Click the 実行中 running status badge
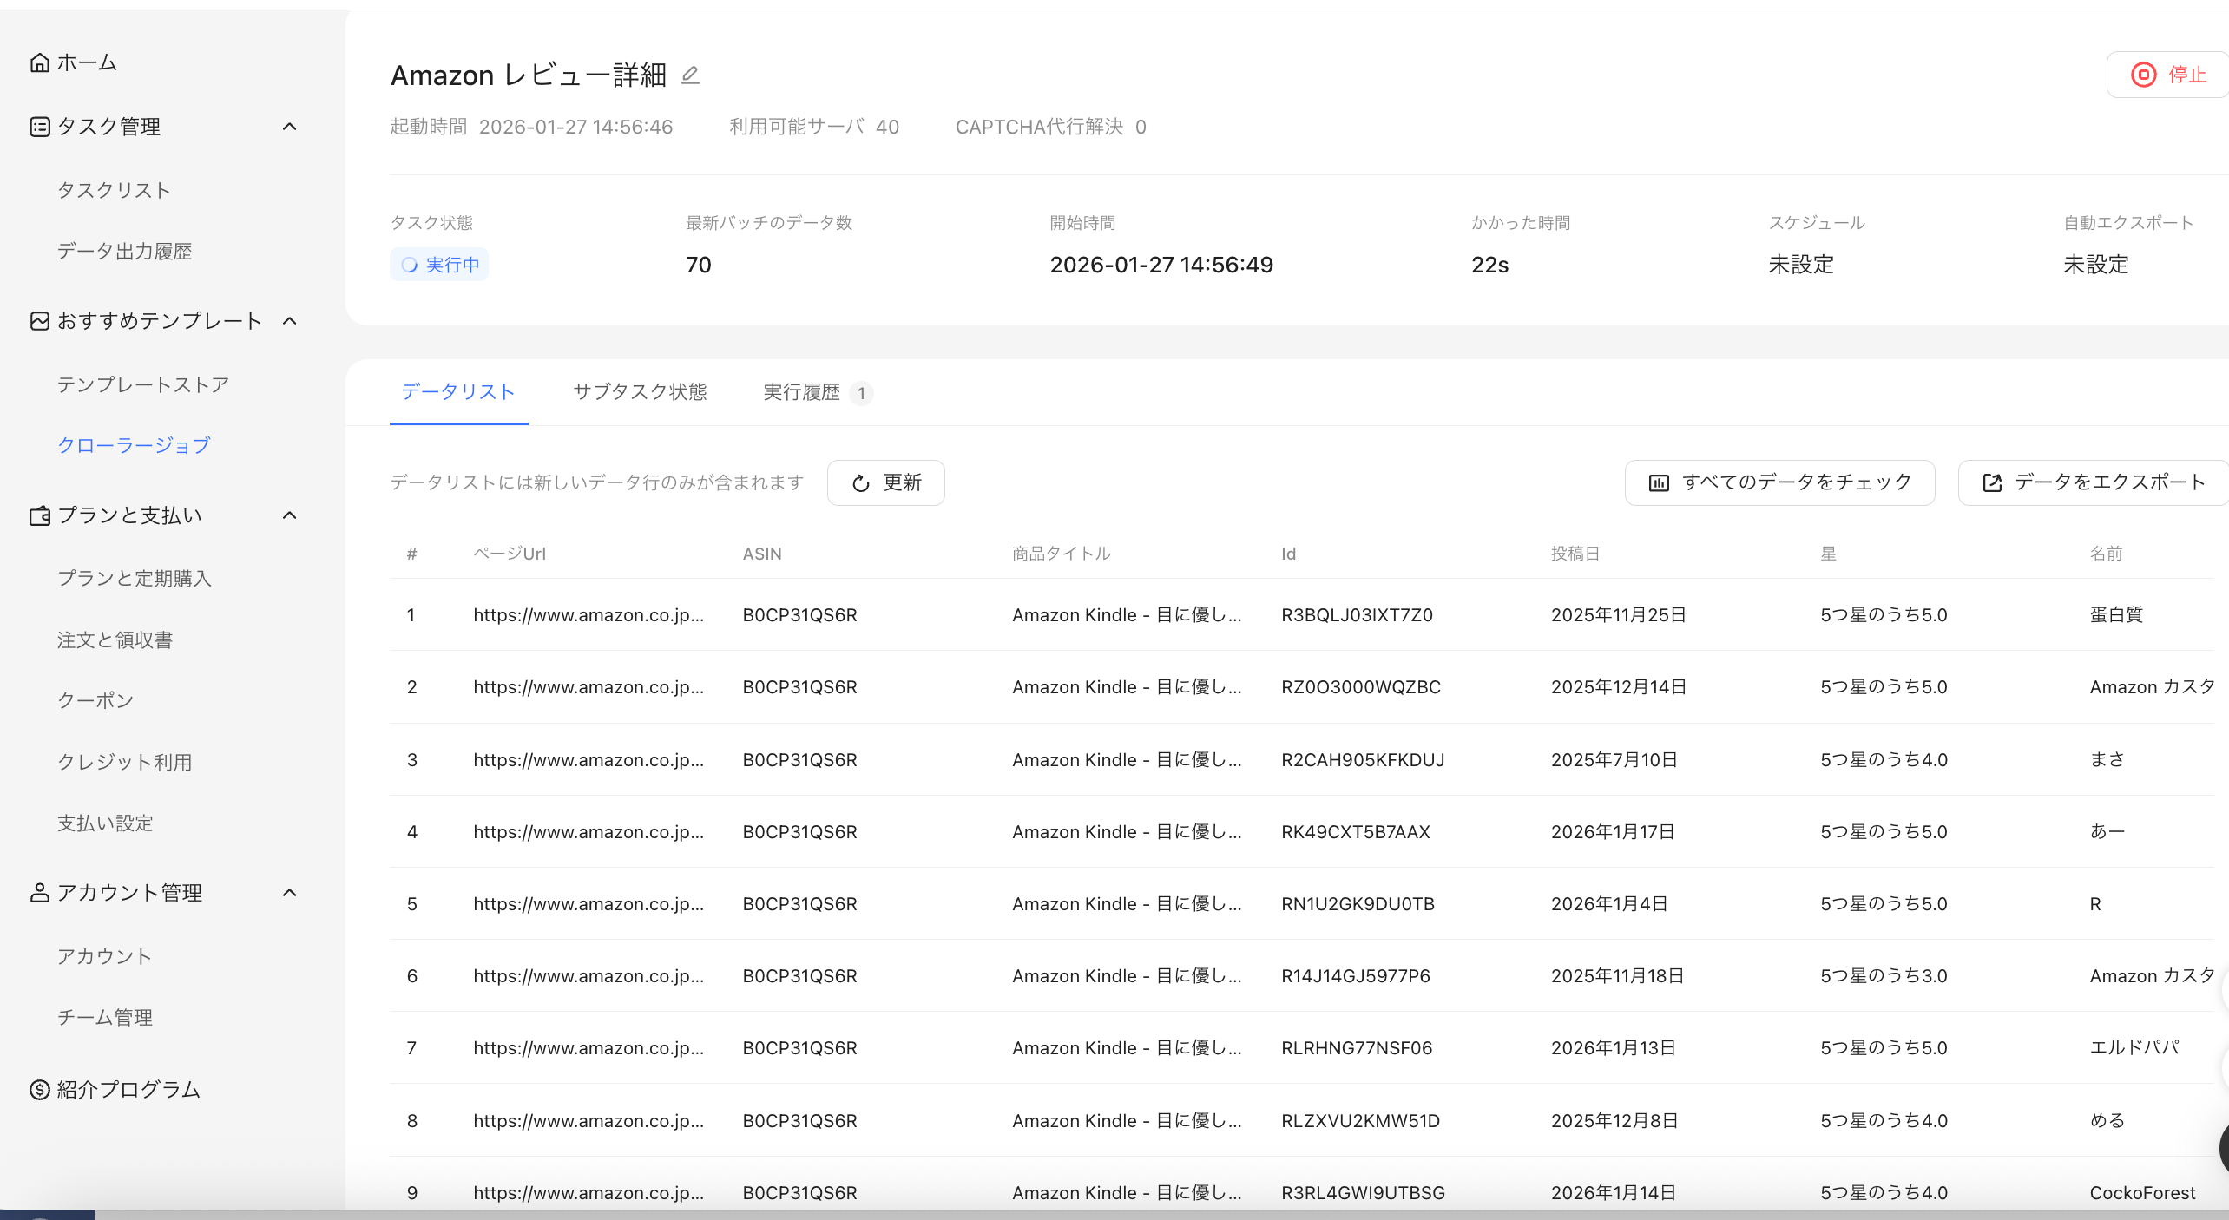2229x1220 pixels. [x=439, y=265]
